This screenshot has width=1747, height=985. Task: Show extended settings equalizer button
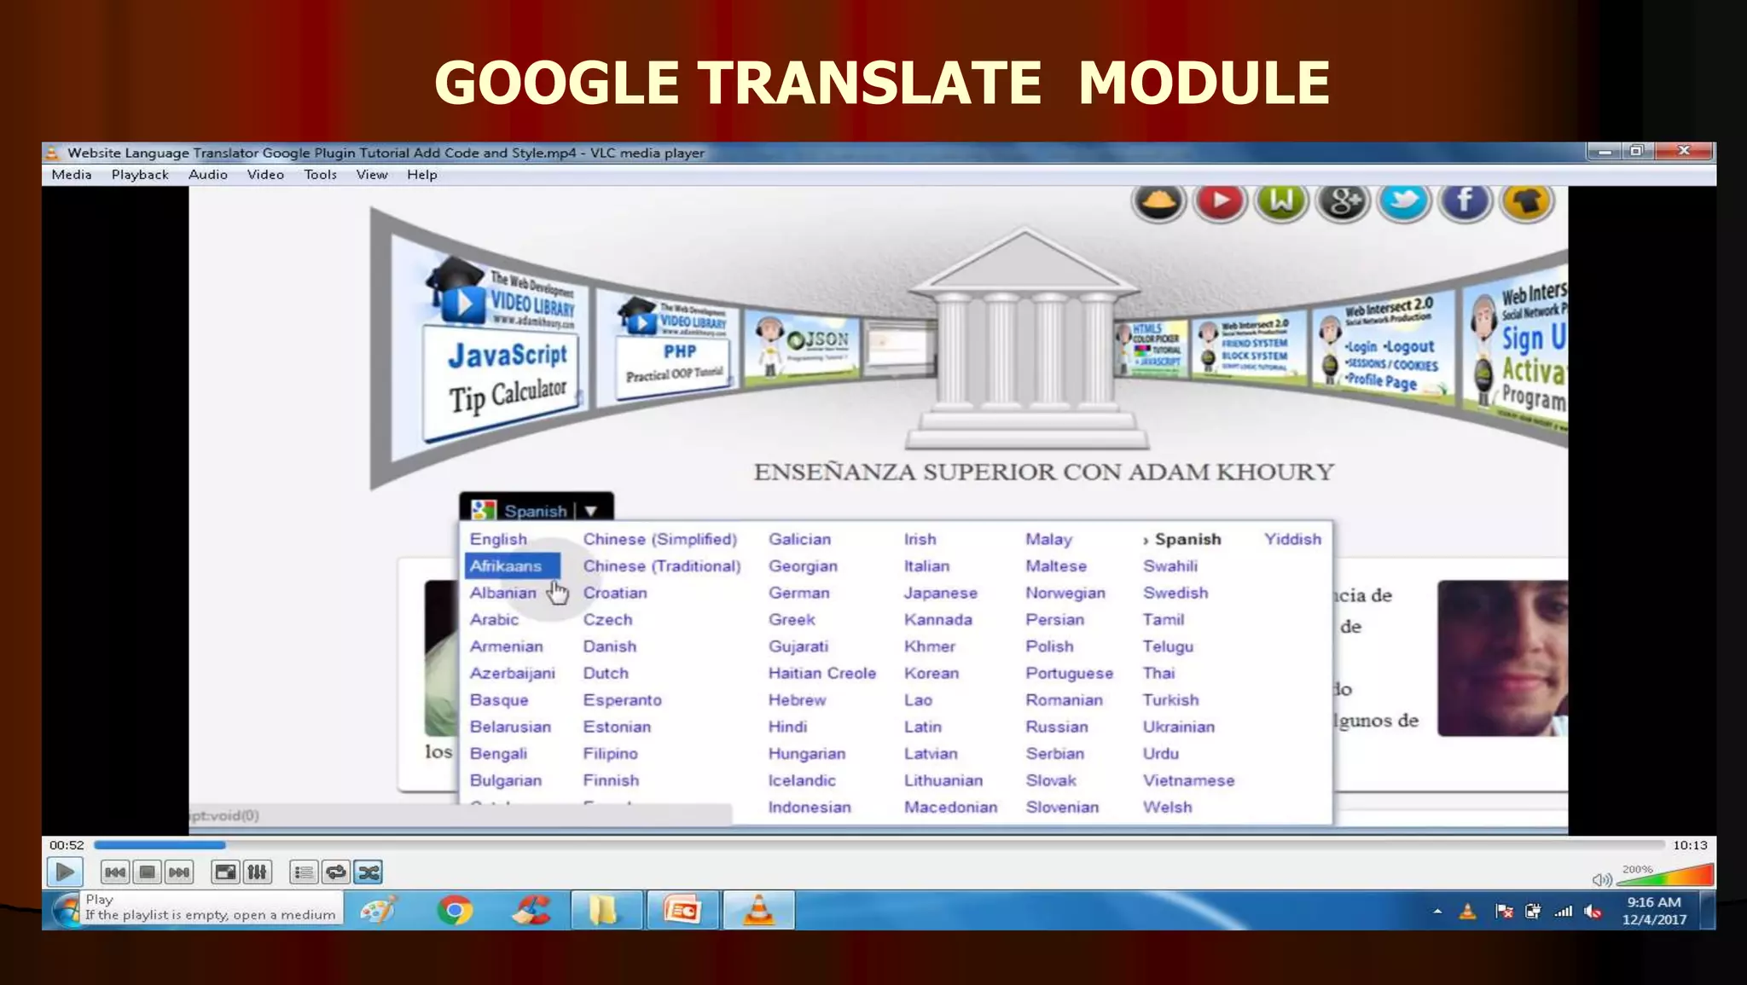(x=257, y=872)
